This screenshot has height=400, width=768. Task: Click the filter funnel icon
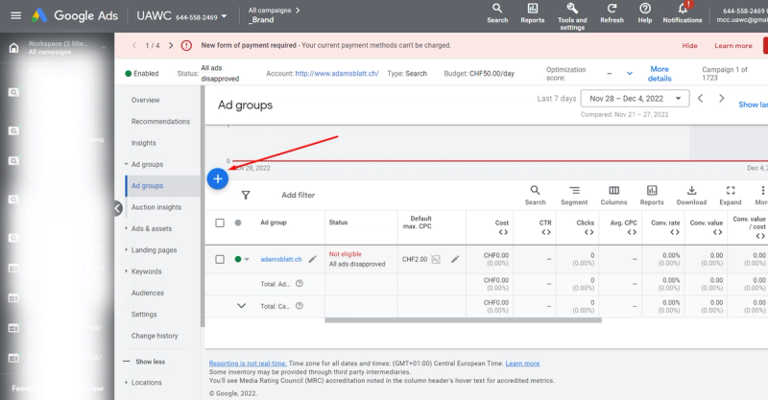pyautogui.click(x=246, y=195)
